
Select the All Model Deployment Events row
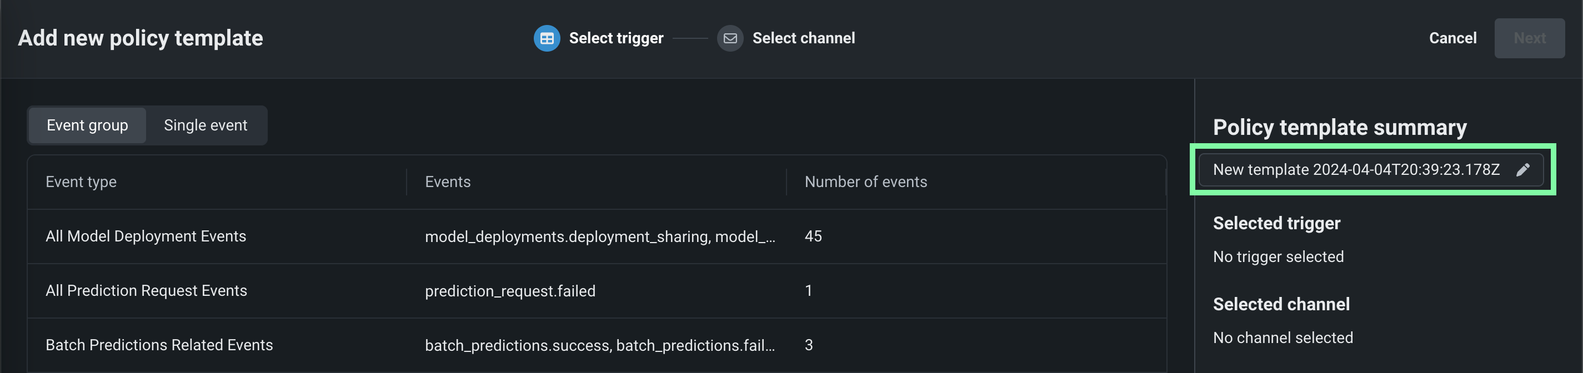coord(146,236)
